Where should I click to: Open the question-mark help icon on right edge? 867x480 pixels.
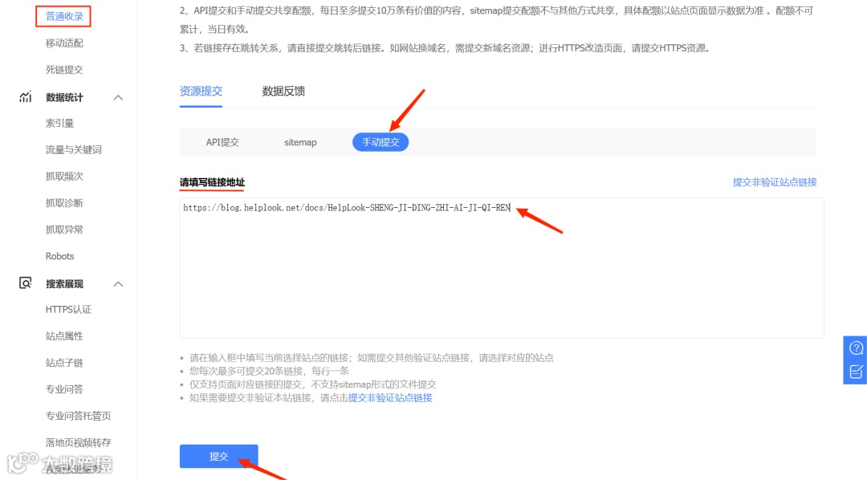pyautogui.click(x=855, y=348)
